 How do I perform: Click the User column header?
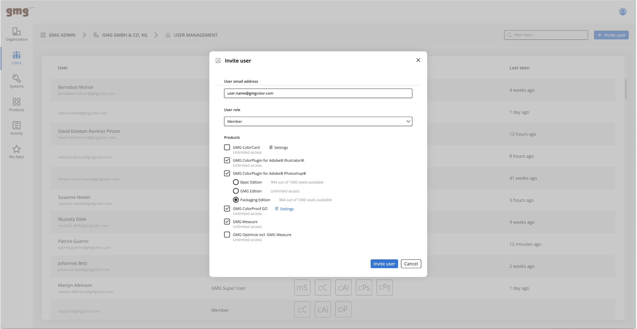point(63,68)
